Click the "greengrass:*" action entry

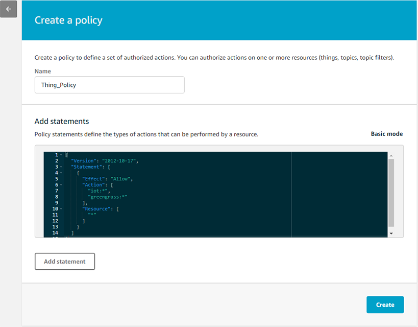(107, 197)
